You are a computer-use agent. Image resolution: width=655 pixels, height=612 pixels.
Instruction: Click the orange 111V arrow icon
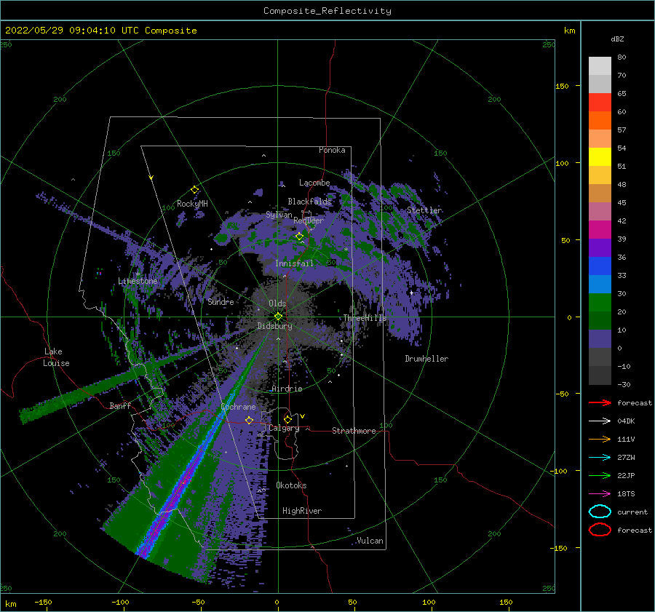(x=600, y=439)
